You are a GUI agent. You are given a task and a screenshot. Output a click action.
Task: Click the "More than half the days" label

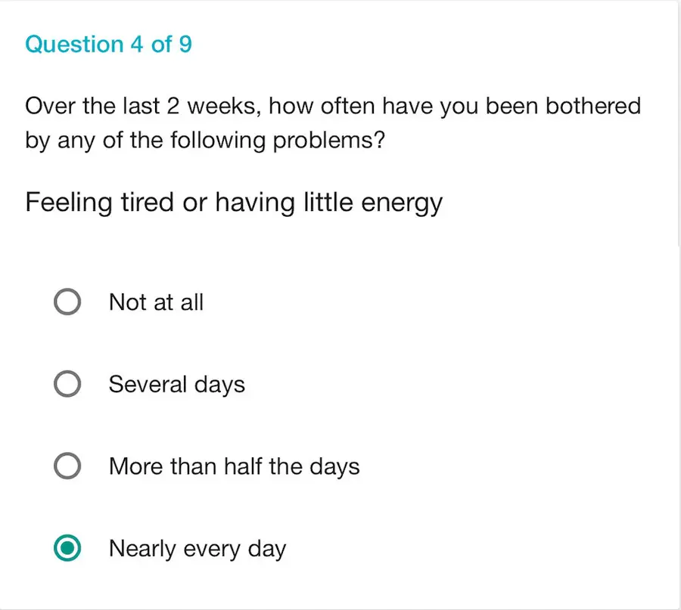[234, 466]
